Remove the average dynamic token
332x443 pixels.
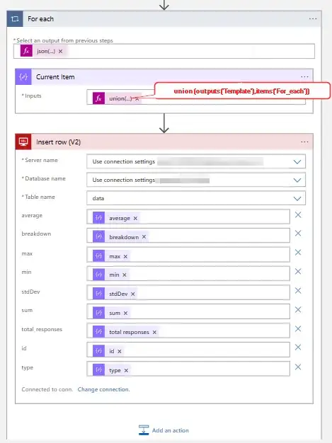tap(135, 219)
